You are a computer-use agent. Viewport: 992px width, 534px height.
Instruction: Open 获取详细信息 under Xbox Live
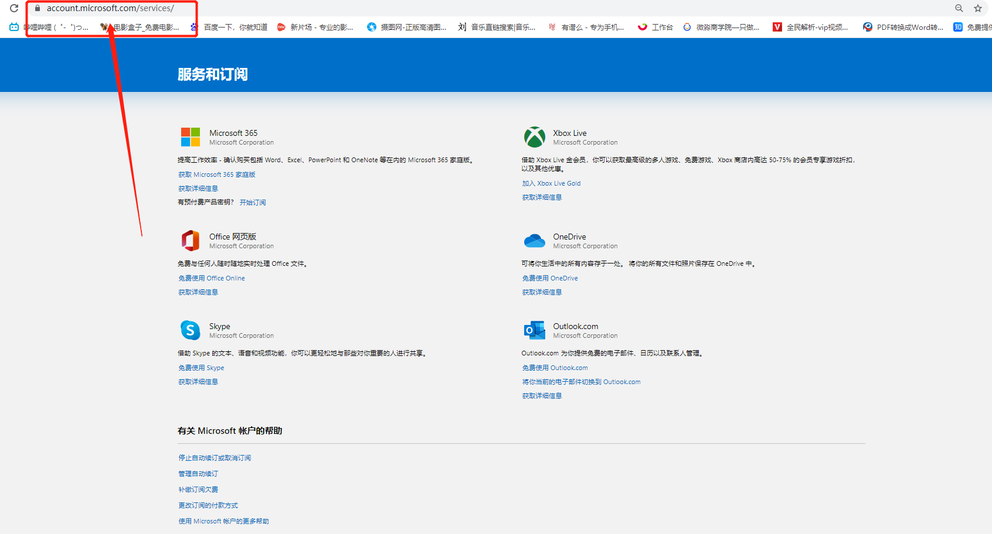(x=542, y=197)
